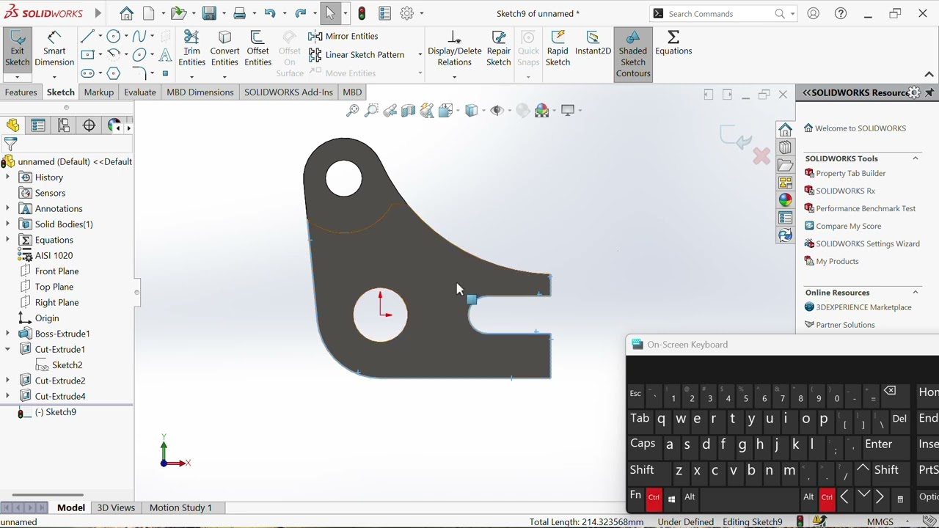The height and width of the screenshot is (528, 939).
Task: Select the Corner Rectangle tool
Action: [87, 54]
